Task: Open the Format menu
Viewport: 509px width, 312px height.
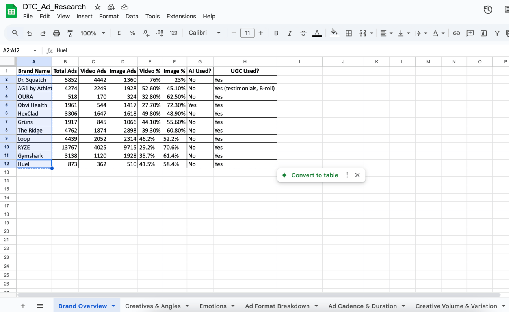Action: (109, 16)
